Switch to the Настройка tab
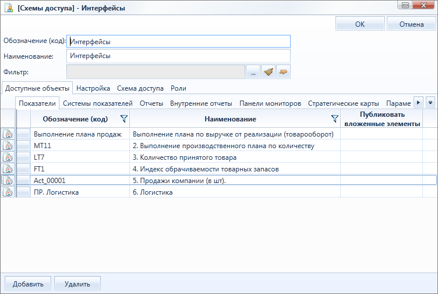The height and width of the screenshot is (294, 438). (x=93, y=88)
